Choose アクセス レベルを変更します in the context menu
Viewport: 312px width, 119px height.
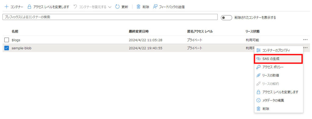point(278,92)
